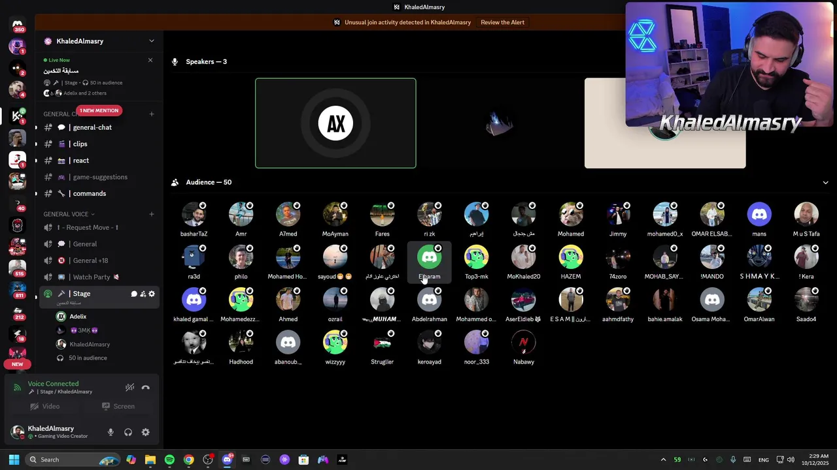Turn on Video in voice panel
The width and height of the screenshot is (837, 470).
point(44,406)
